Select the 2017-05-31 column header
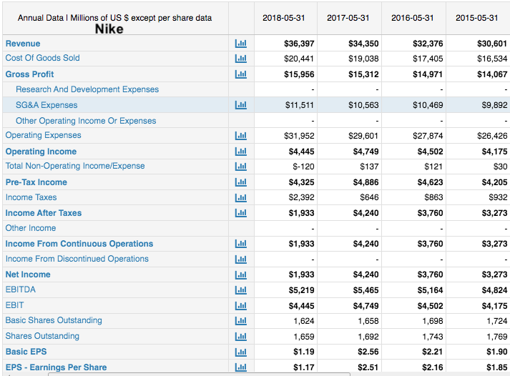This screenshot has width=510, height=376. 348,18
